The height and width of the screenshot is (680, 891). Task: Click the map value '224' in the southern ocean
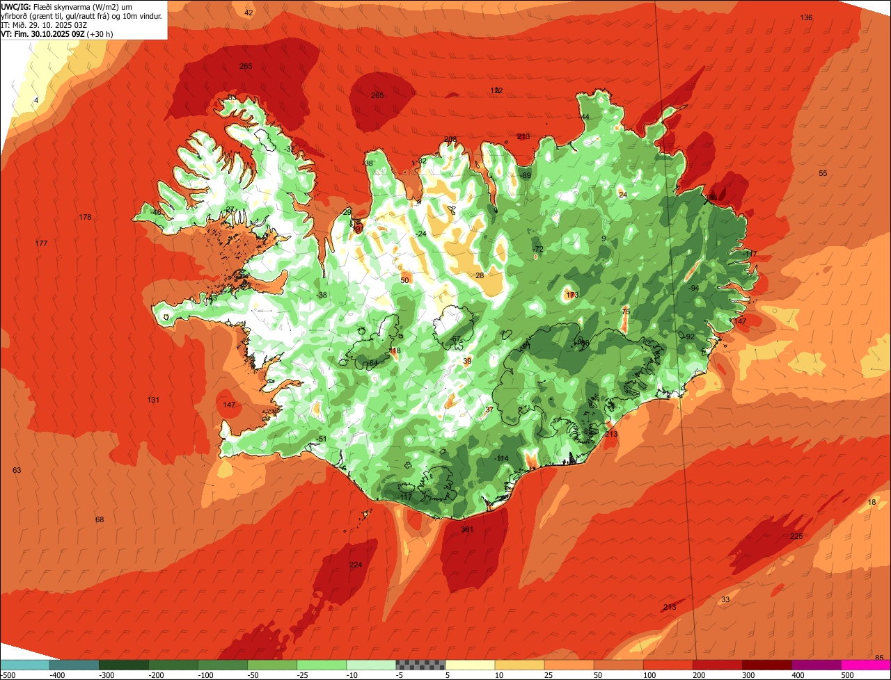356,565
